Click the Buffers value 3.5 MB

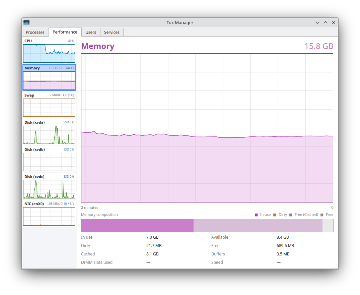coord(283,254)
